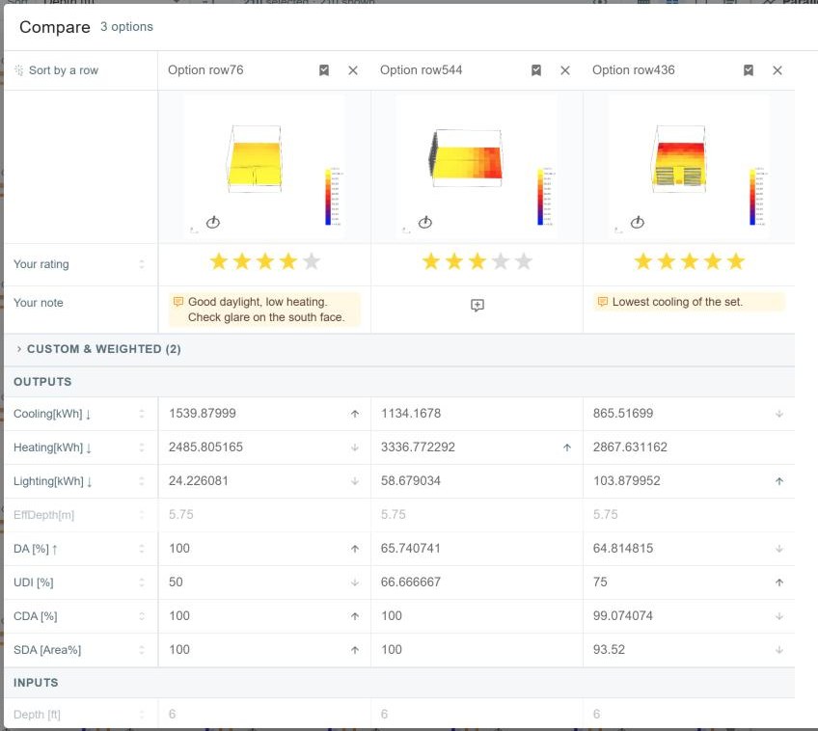Remove Option row436 from comparison

(x=777, y=70)
